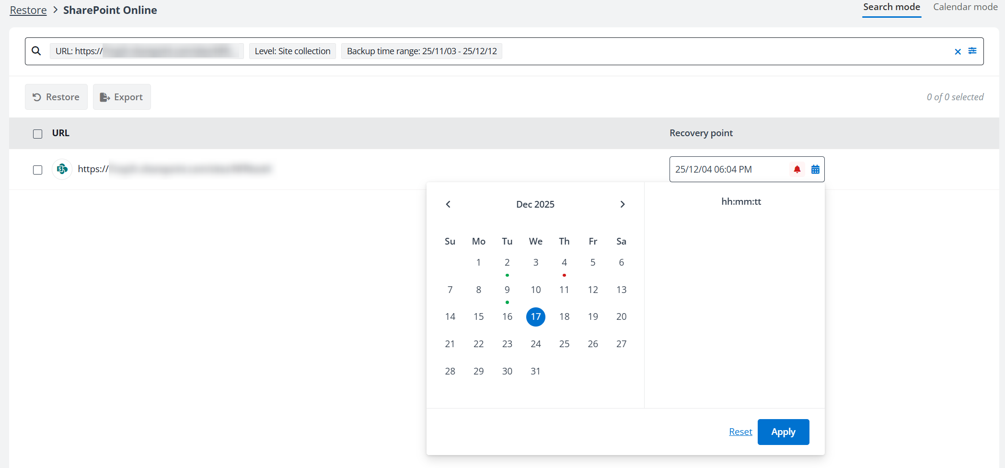
Task: Click the search magnifier icon
Action: tap(36, 50)
